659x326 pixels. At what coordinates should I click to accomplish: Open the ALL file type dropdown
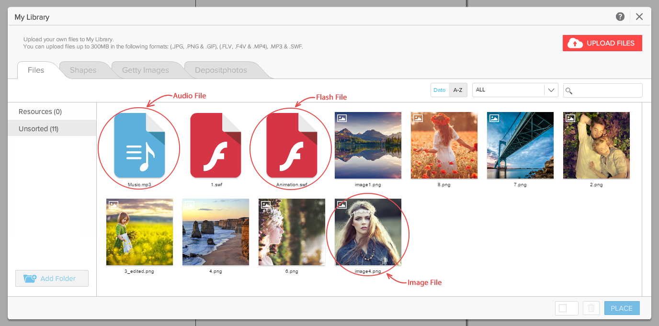tap(509, 90)
